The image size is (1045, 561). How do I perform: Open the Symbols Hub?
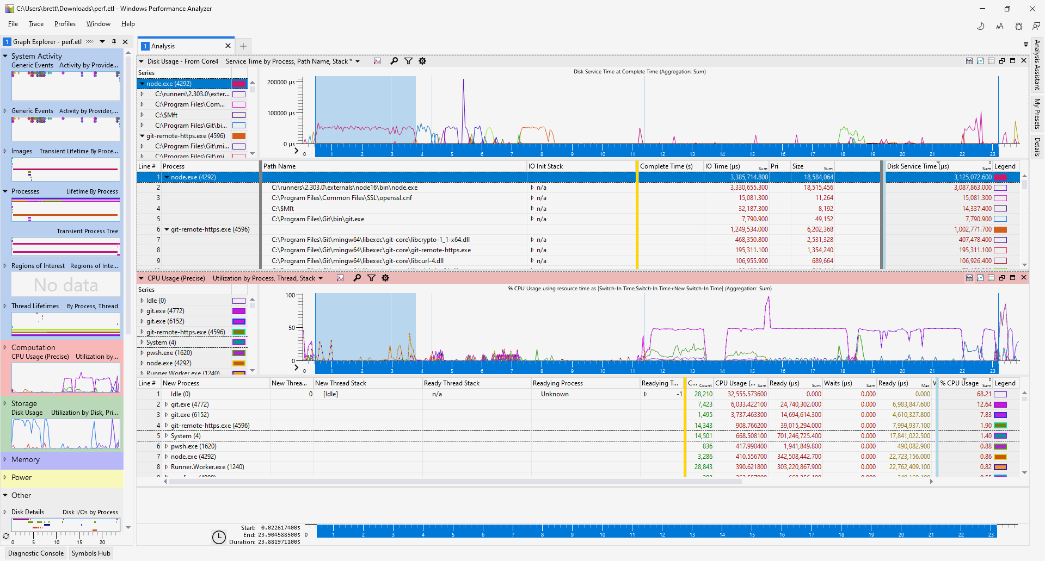[91, 553]
